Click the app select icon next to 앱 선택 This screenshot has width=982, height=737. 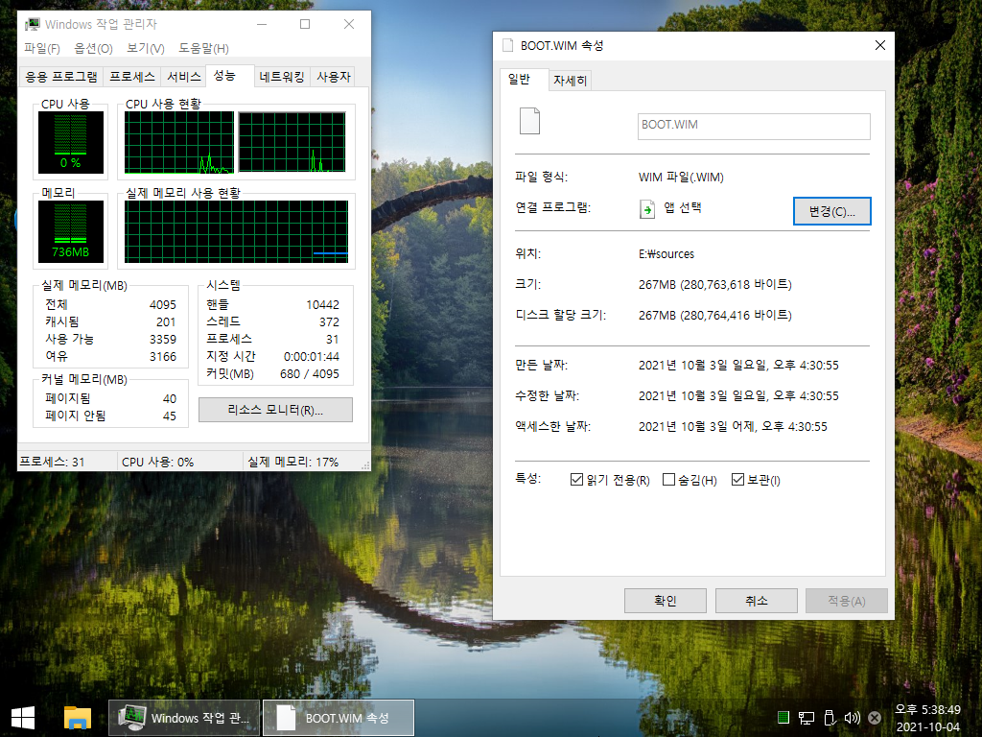point(647,208)
